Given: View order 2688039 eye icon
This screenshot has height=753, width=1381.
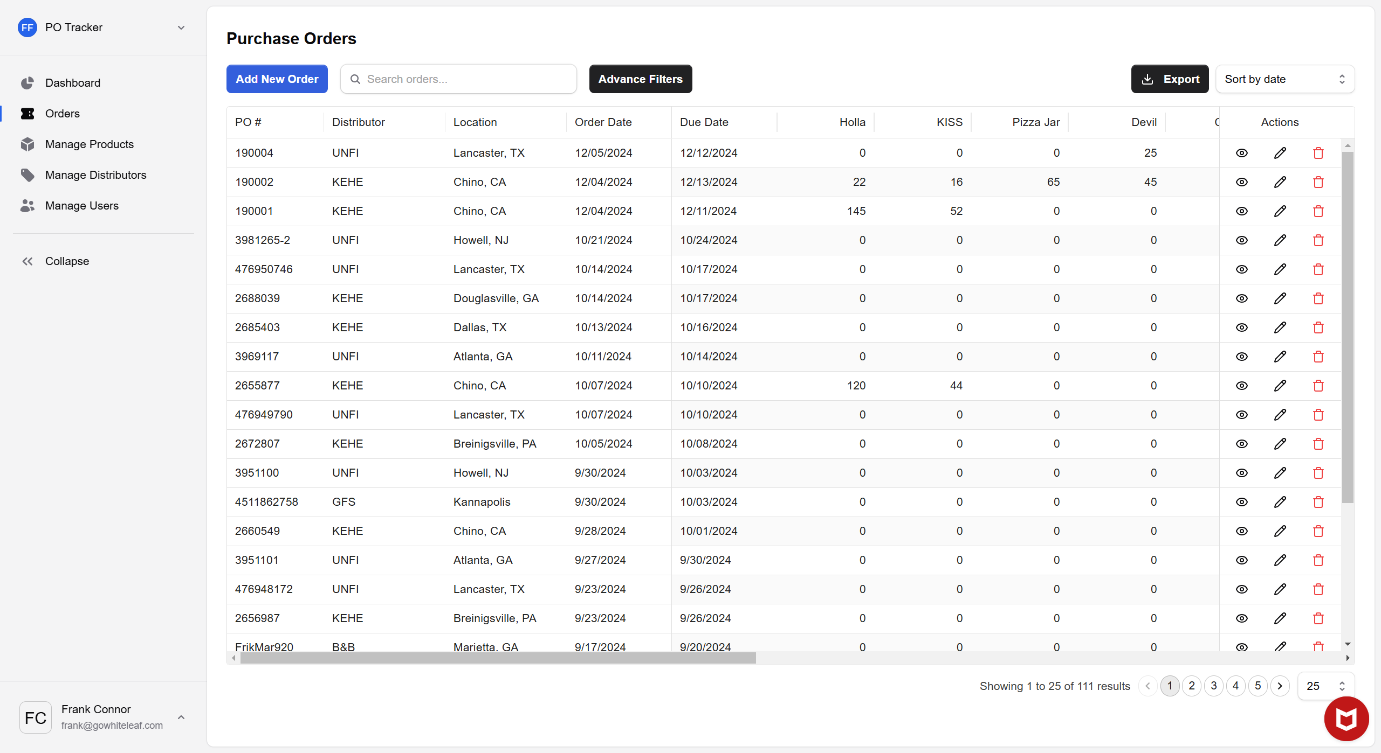Looking at the screenshot, I should pyautogui.click(x=1241, y=298).
